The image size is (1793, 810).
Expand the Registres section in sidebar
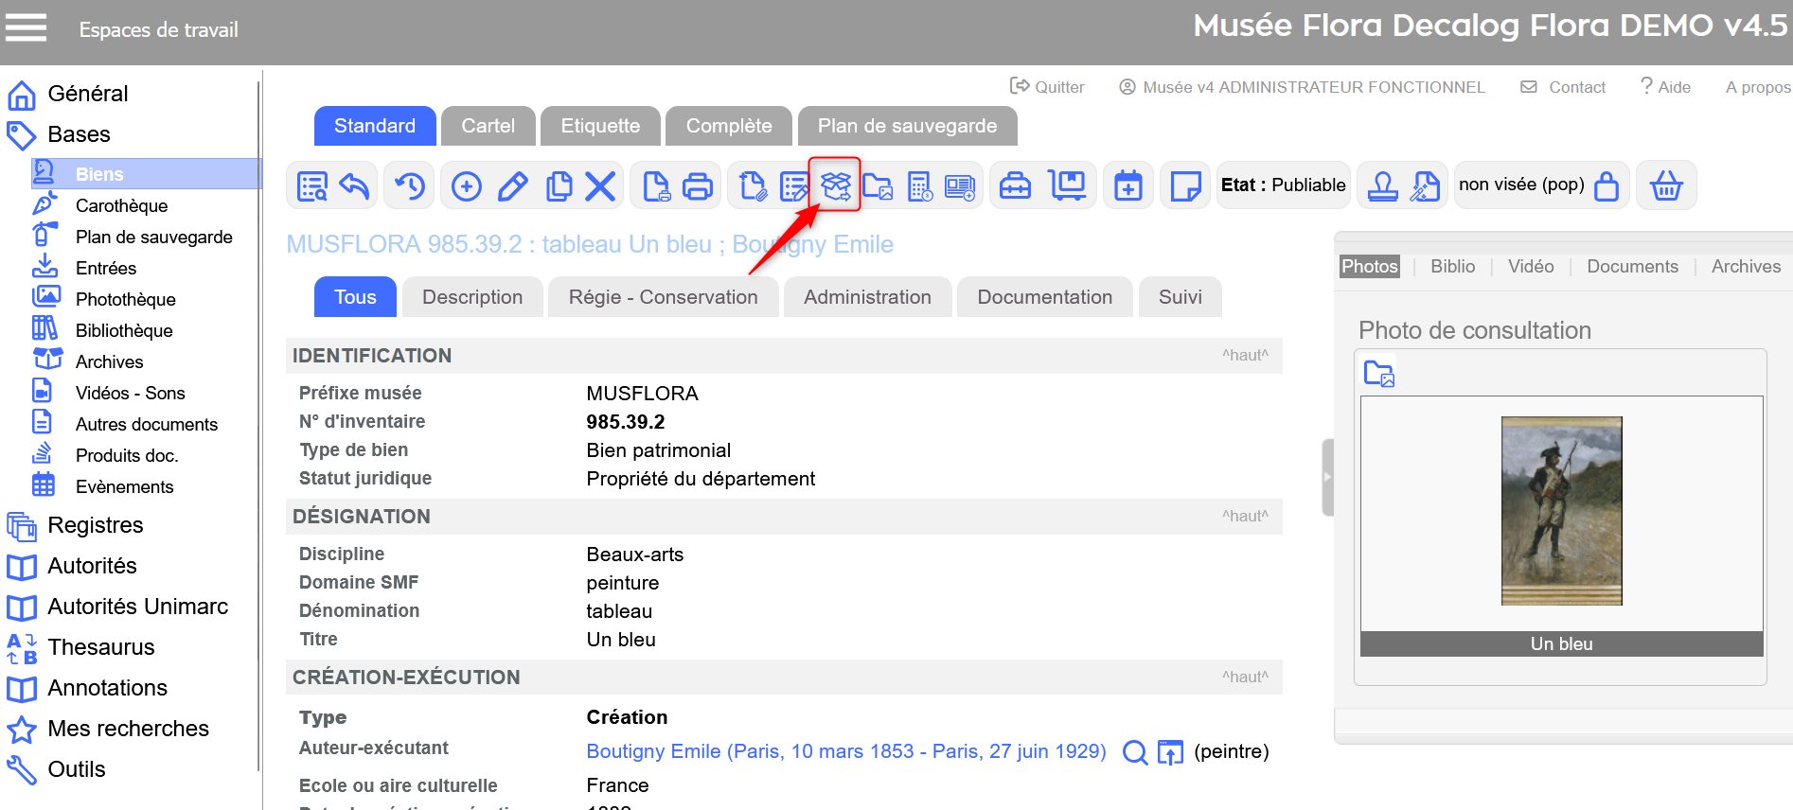(x=95, y=525)
